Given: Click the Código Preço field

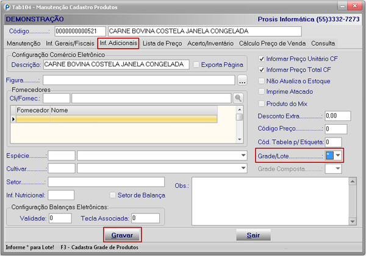Looking at the screenshot, I should click(336, 129).
